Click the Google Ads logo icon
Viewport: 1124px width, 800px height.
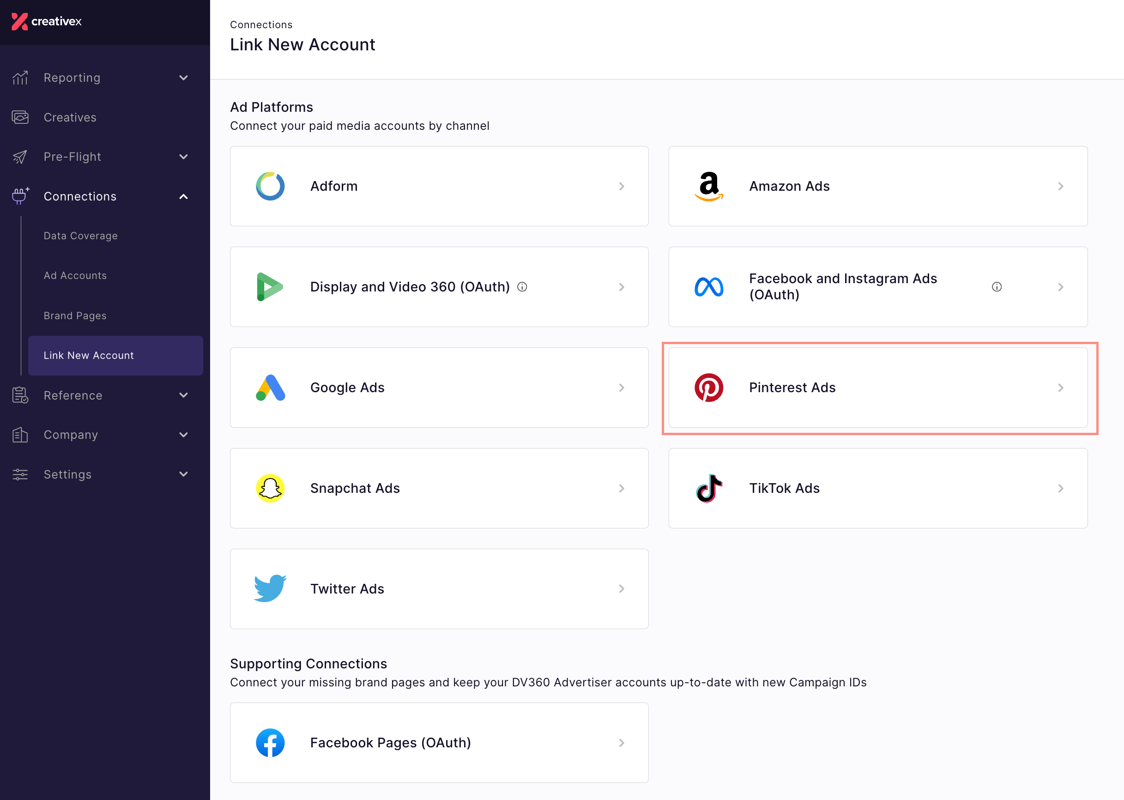(270, 388)
